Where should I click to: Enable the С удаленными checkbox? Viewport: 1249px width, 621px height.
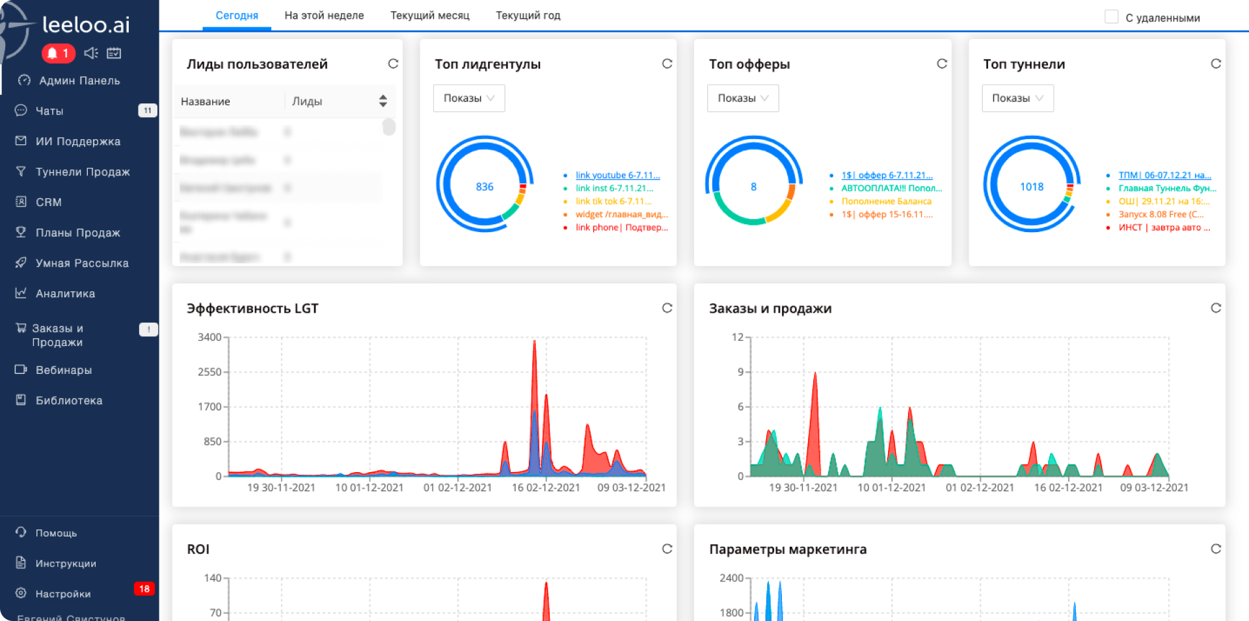point(1111,17)
